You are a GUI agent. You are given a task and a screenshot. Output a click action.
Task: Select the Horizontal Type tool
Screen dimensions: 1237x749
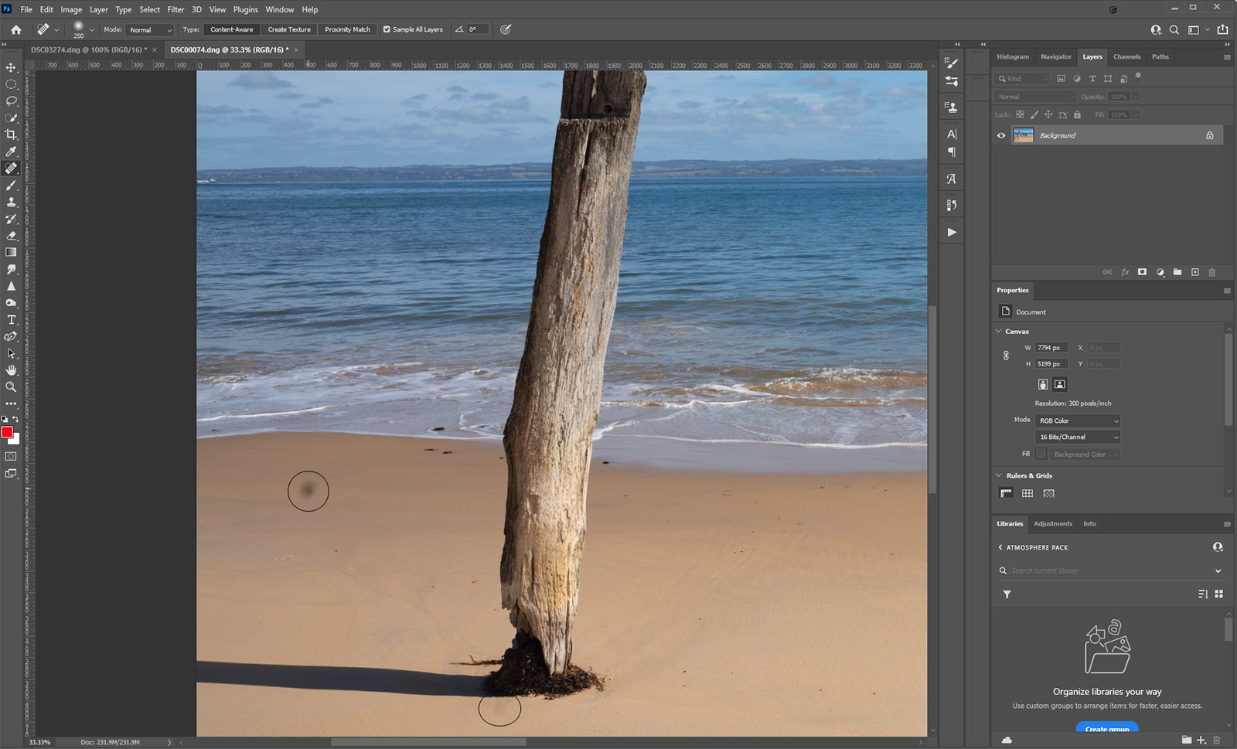click(x=11, y=320)
